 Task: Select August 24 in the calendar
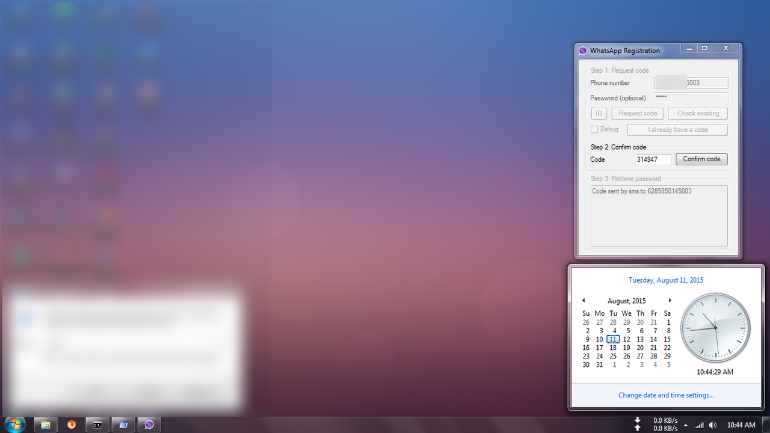(600, 356)
